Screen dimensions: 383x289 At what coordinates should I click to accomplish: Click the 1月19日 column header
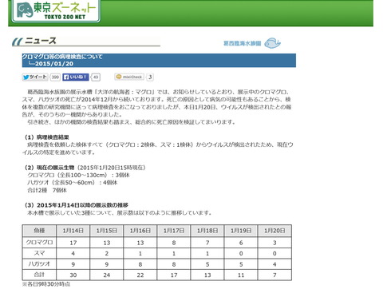click(241, 231)
